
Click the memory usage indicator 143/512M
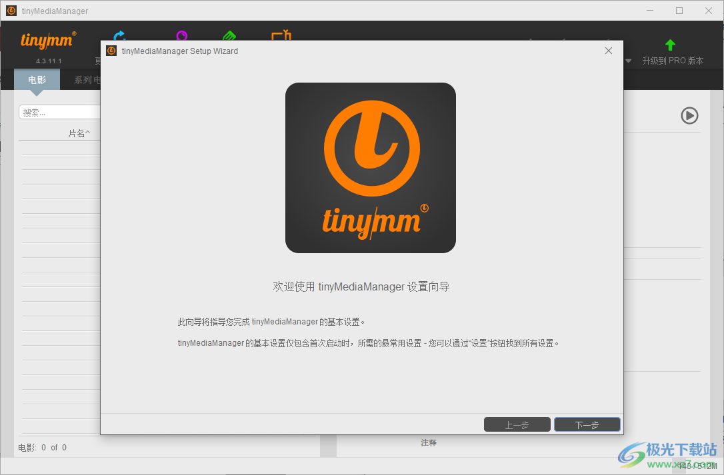[697, 466]
